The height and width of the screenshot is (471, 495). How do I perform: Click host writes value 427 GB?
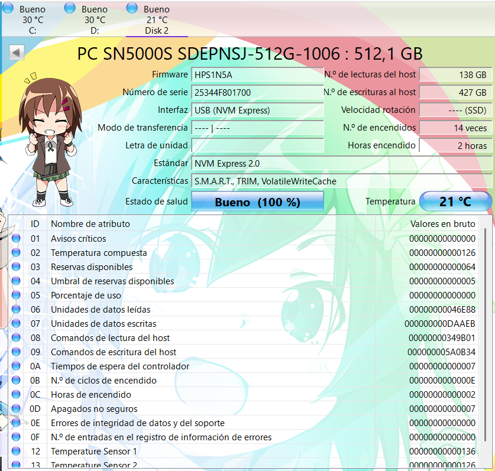tap(455, 92)
